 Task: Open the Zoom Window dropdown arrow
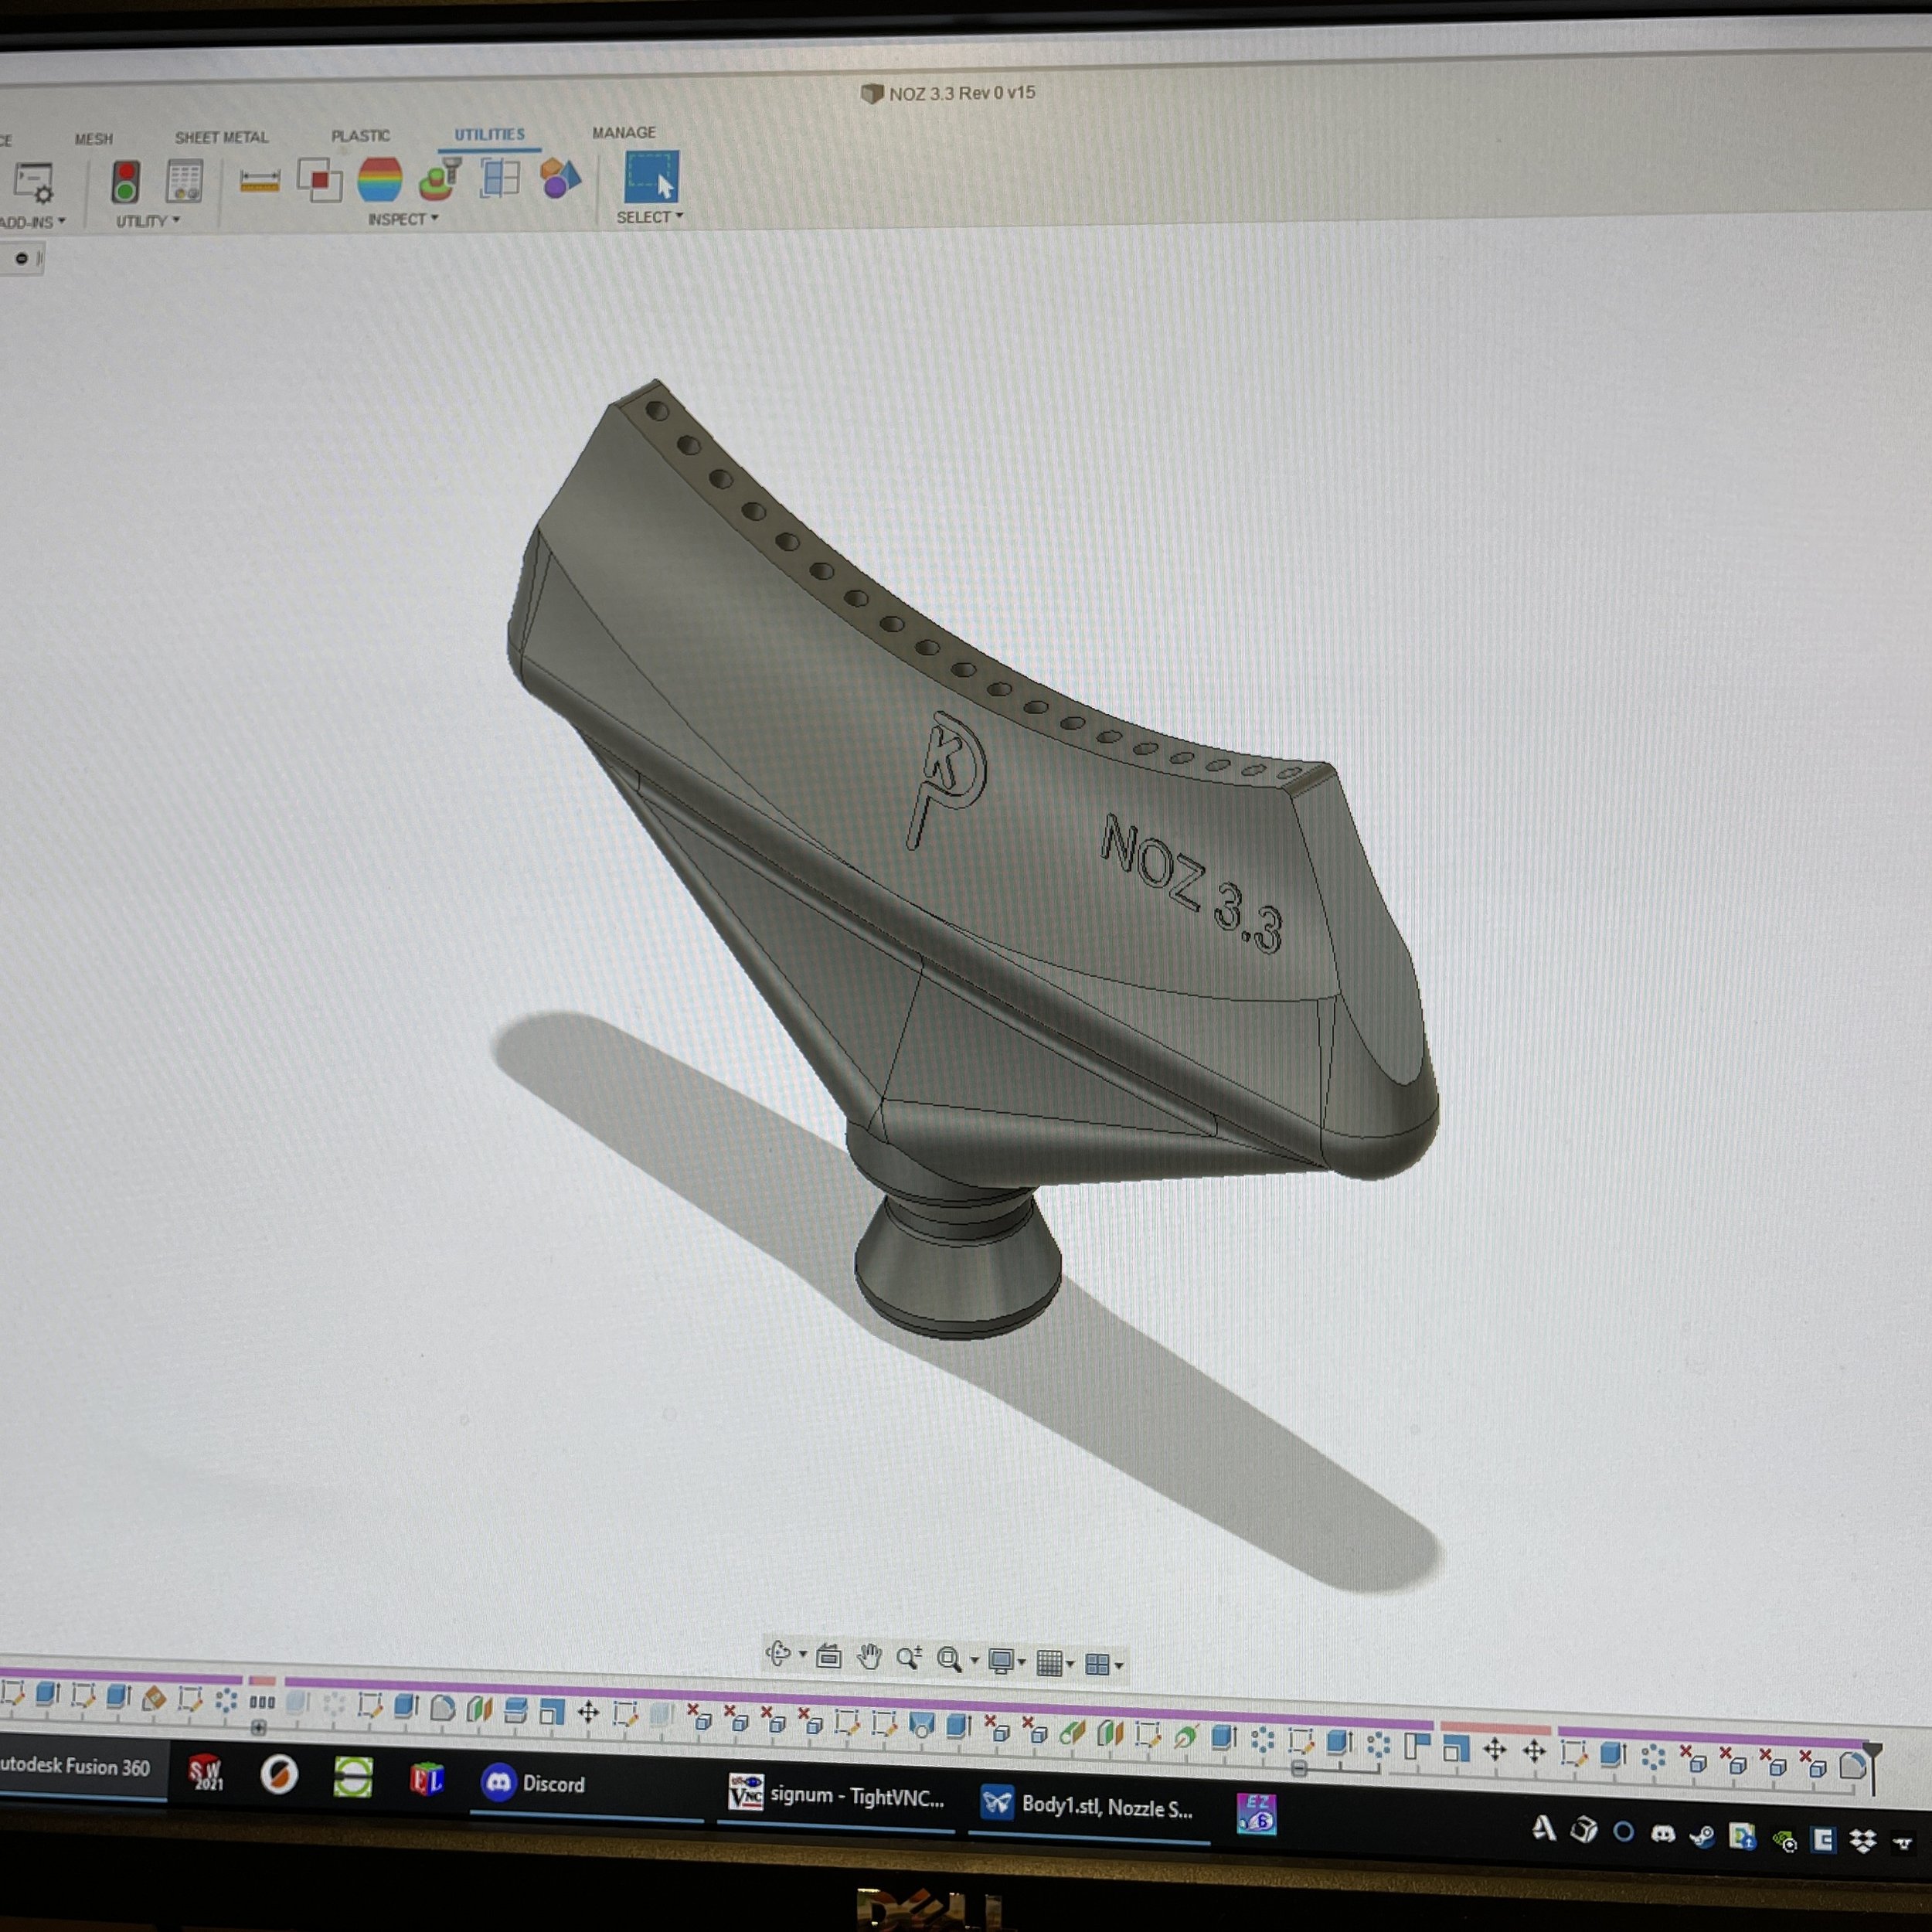974,1661
